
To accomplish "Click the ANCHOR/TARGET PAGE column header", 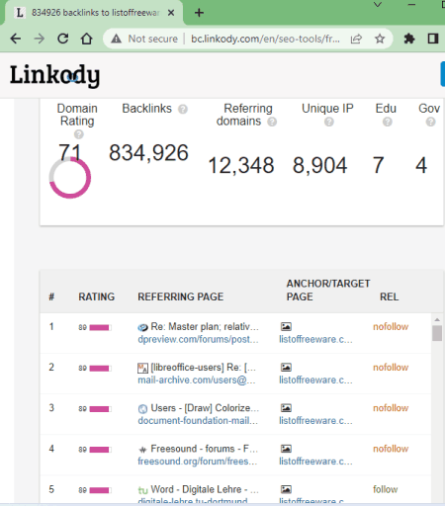I will pyautogui.click(x=328, y=291).
